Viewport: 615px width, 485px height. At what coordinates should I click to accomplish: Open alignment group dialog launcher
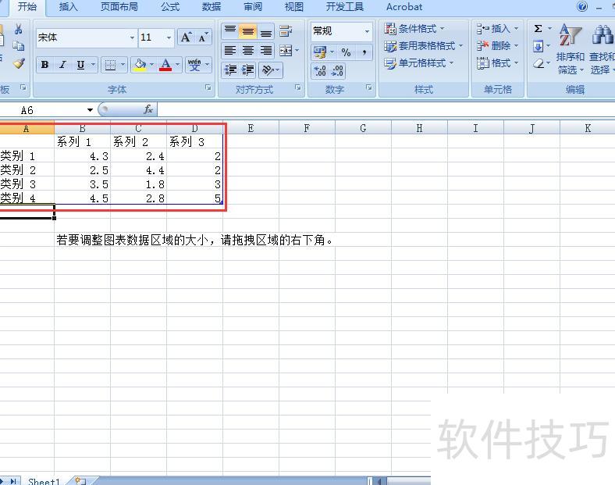[297, 88]
